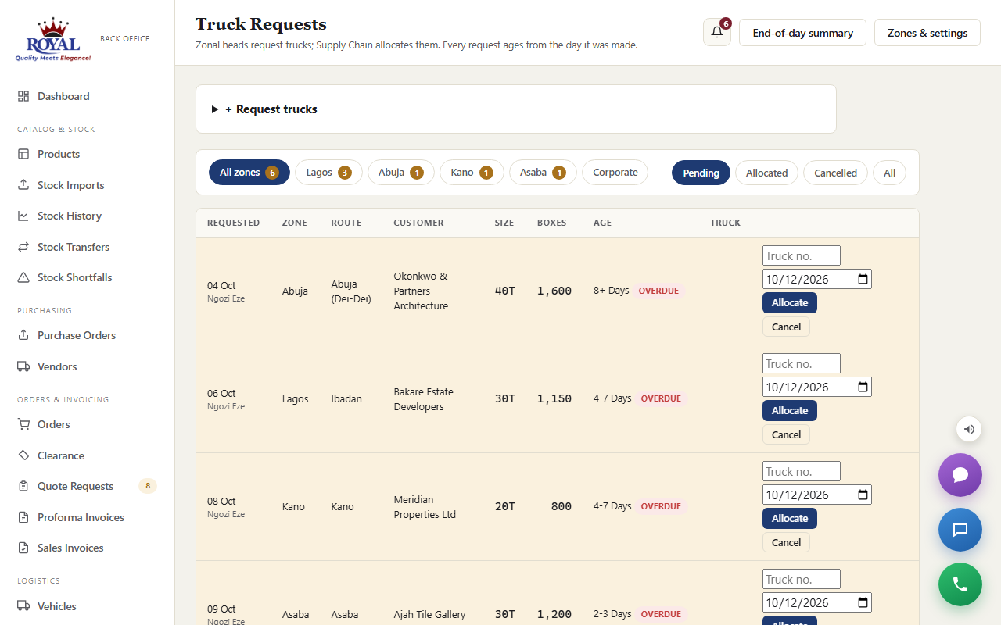Screen dimensions: 1001x625
Task: Open Zones & settings
Action: pos(927,33)
